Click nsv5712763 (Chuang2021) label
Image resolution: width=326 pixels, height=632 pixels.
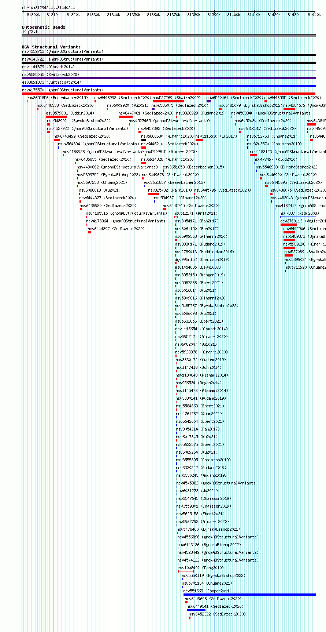pos(272,136)
